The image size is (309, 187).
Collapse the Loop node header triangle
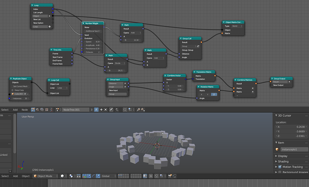(x=32, y=5)
